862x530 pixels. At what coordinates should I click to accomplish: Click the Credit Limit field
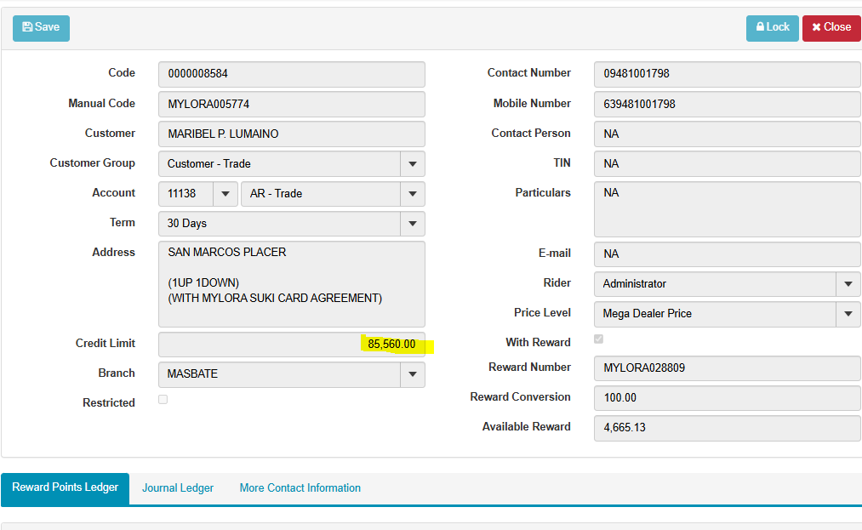[x=291, y=345]
